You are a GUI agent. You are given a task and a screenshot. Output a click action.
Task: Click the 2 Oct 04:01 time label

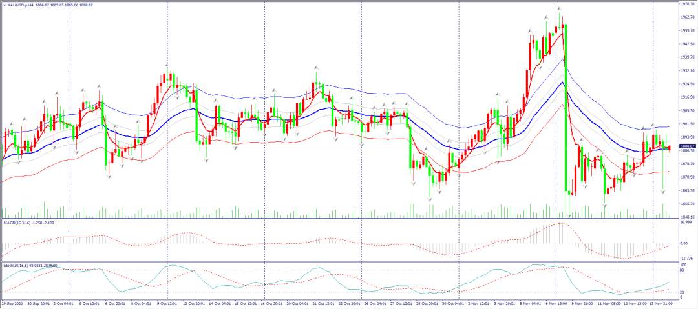pyautogui.click(x=63, y=303)
